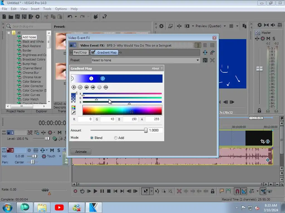Select the Blend mode radio button
Screen dimensions: 285x213
tap(92, 138)
